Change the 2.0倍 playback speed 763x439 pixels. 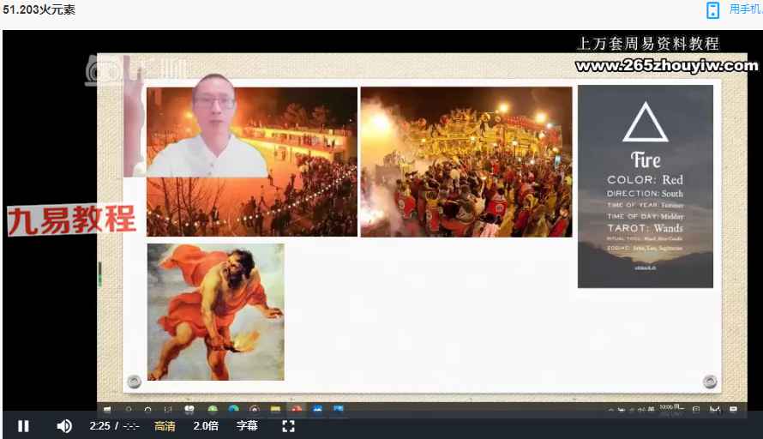205,426
